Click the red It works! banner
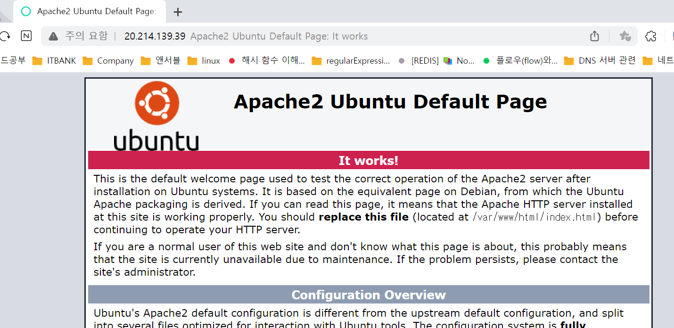The height and width of the screenshot is (328, 674). tap(369, 160)
